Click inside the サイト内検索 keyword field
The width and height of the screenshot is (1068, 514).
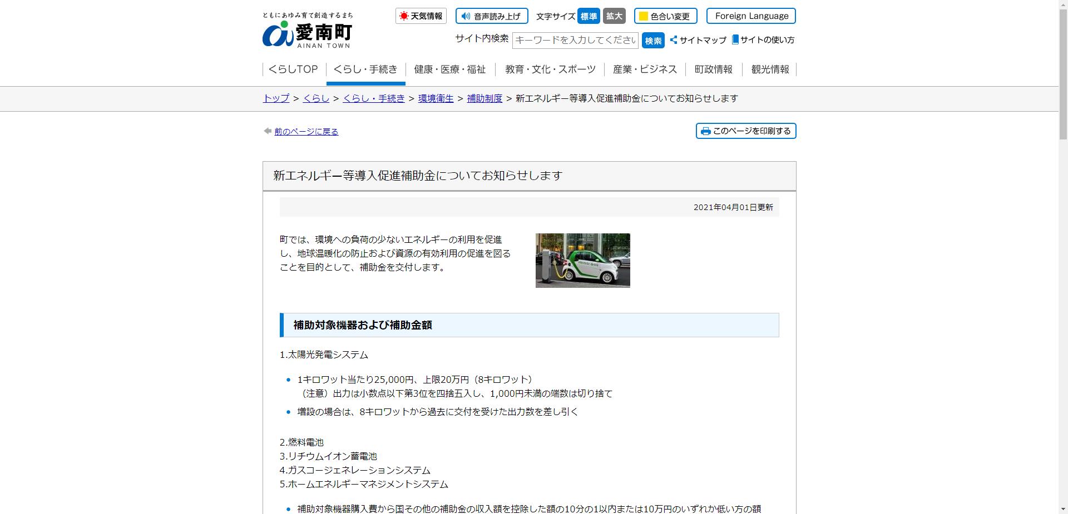click(575, 40)
